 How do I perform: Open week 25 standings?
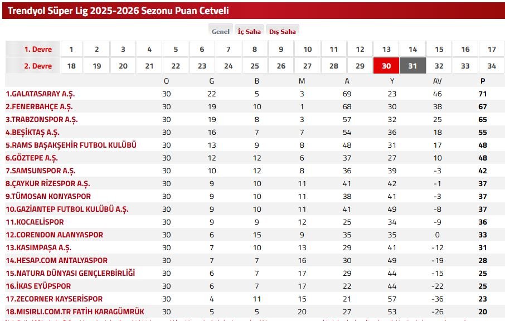click(x=255, y=66)
